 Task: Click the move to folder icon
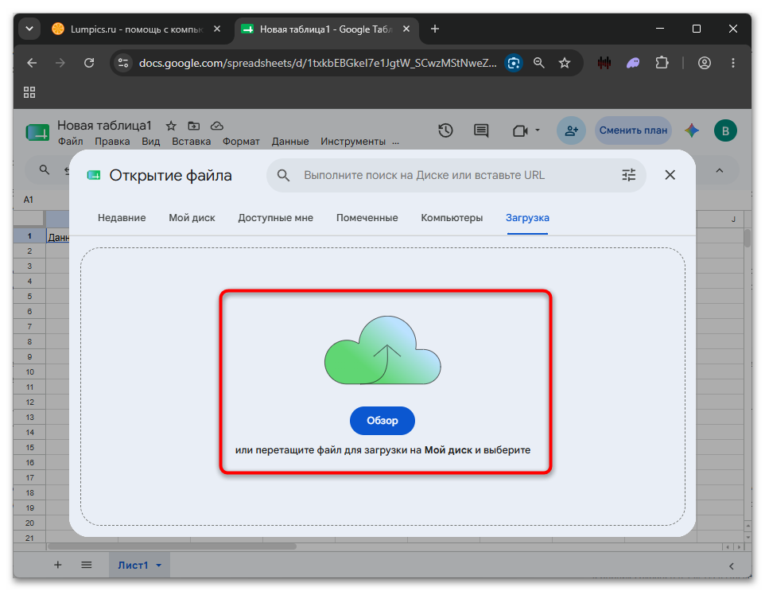(194, 126)
